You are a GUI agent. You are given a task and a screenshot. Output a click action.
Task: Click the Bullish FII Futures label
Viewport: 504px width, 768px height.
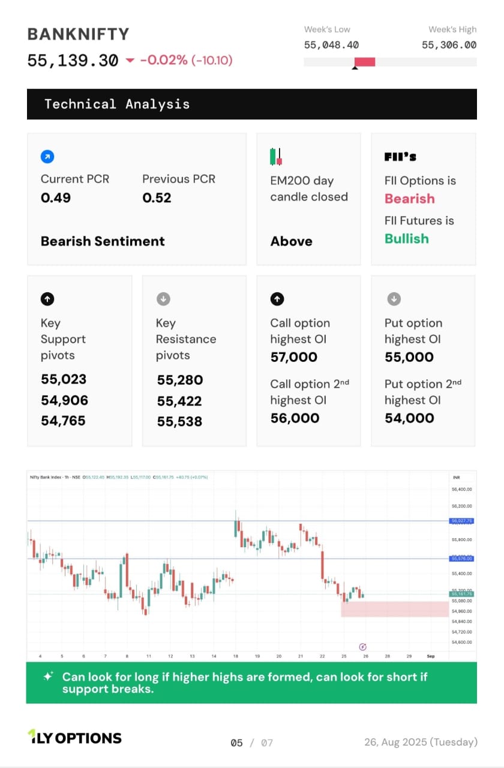coord(407,239)
